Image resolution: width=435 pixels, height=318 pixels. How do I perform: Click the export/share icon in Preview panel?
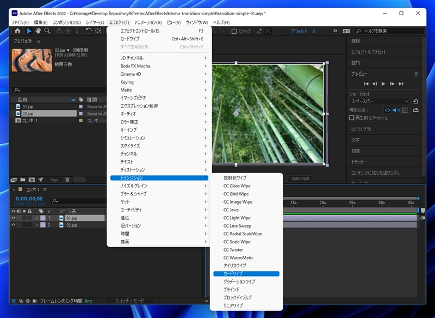tap(415, 110)
